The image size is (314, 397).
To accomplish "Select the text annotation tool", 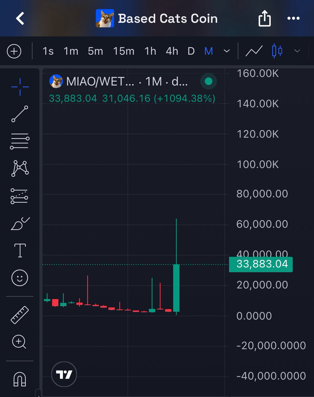I will click(20, 250).
